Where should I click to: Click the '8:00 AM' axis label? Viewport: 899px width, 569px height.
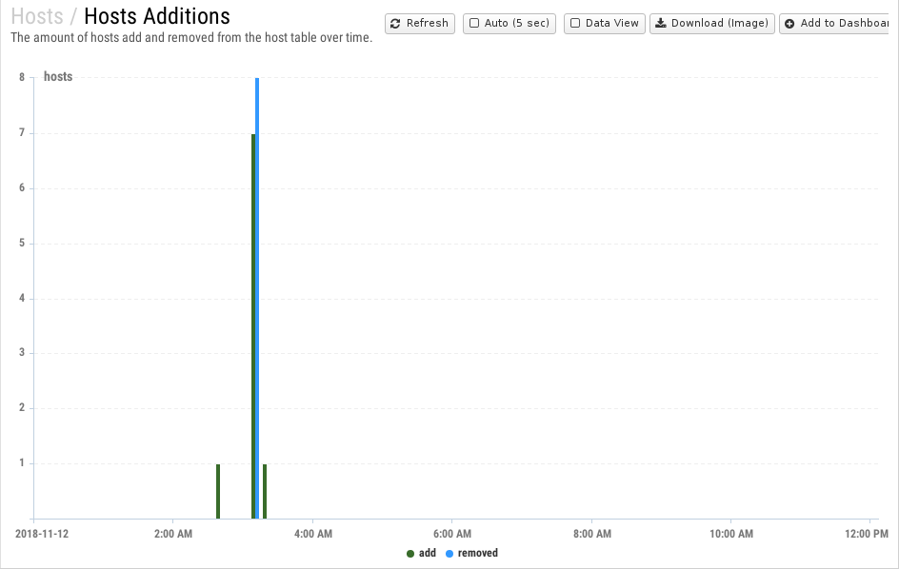pyautogui.click(x=592, y=534)
